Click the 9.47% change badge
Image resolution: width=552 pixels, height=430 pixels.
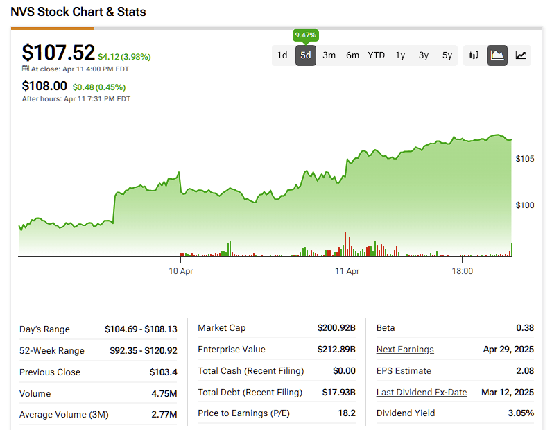pos(306,35)
